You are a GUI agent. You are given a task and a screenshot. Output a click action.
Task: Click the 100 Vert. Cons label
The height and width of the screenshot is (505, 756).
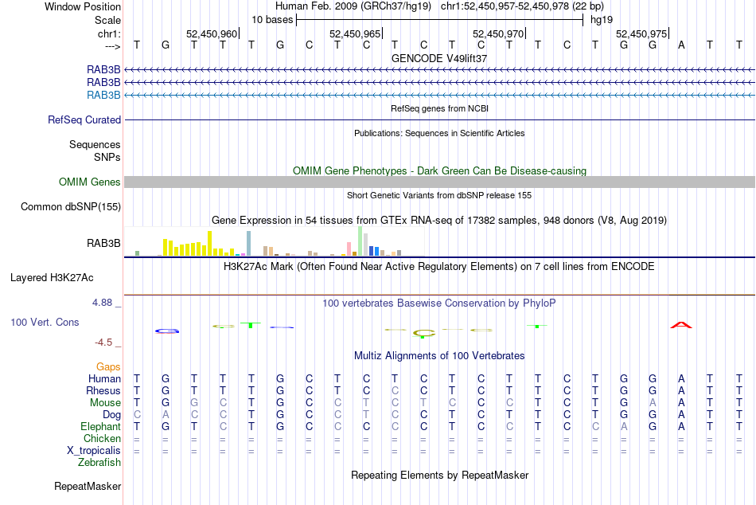(x=45, y=322)
